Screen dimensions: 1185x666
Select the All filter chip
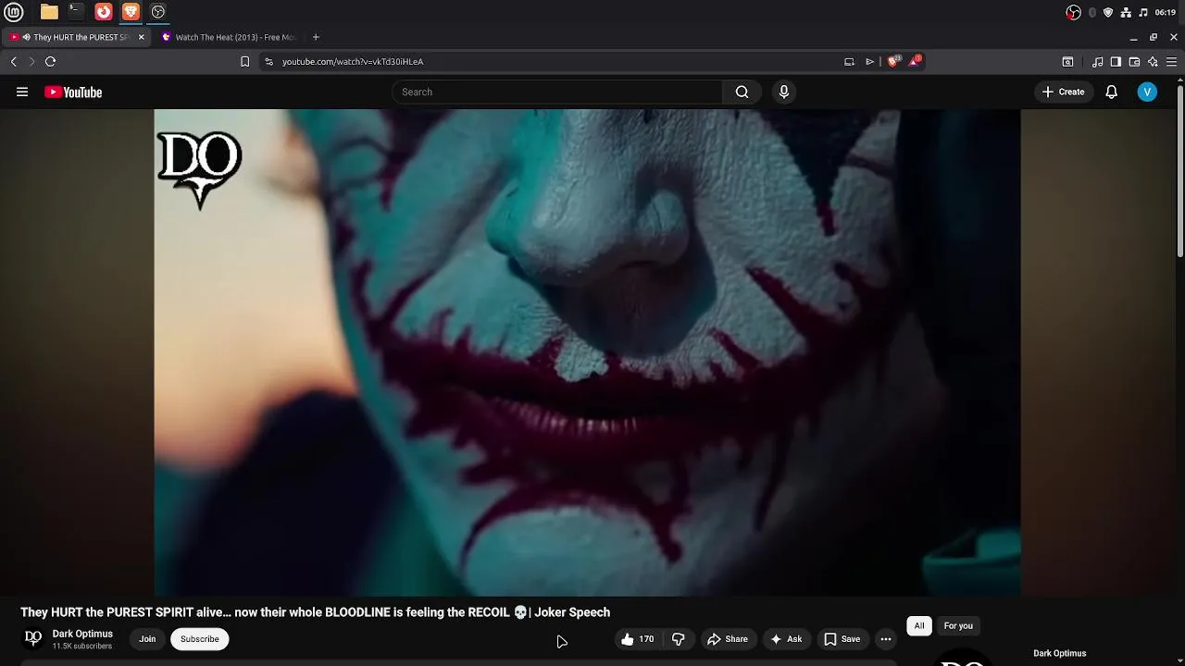point(919,626)
